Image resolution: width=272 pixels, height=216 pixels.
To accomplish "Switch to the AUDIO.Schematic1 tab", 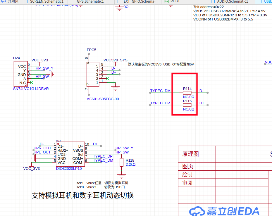I will click(x=233, y=1).
